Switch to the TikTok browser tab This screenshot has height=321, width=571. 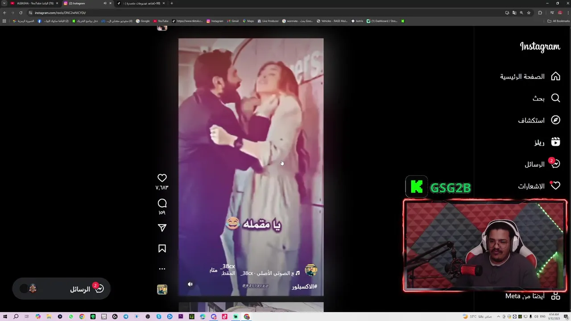click(141, 3)
